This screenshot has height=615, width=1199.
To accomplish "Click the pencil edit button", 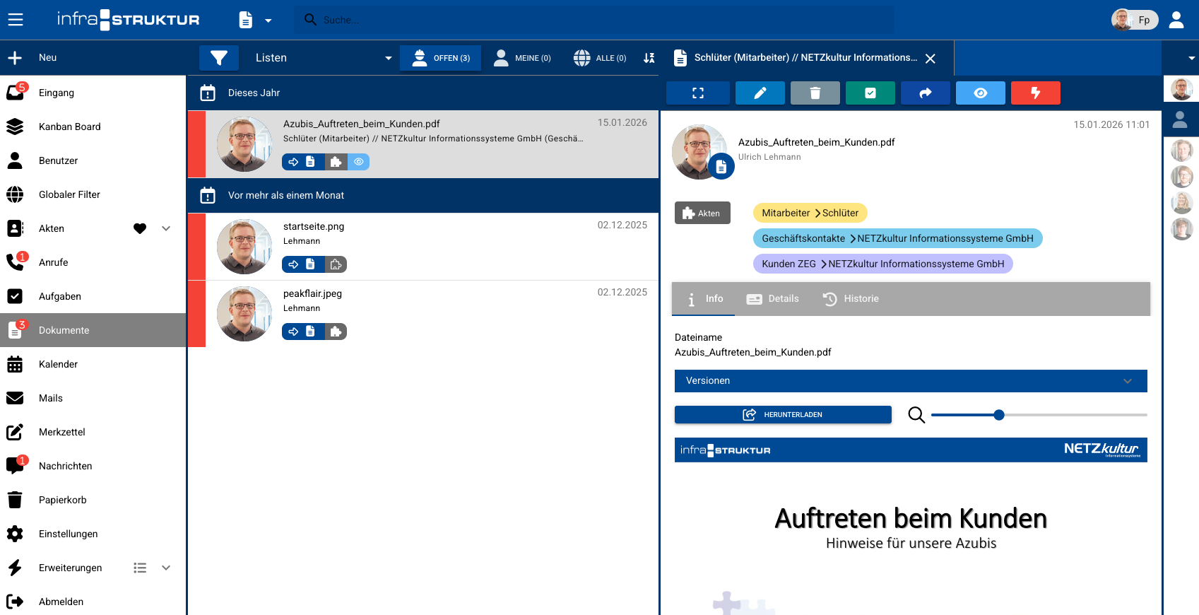I will pos(760,93).
